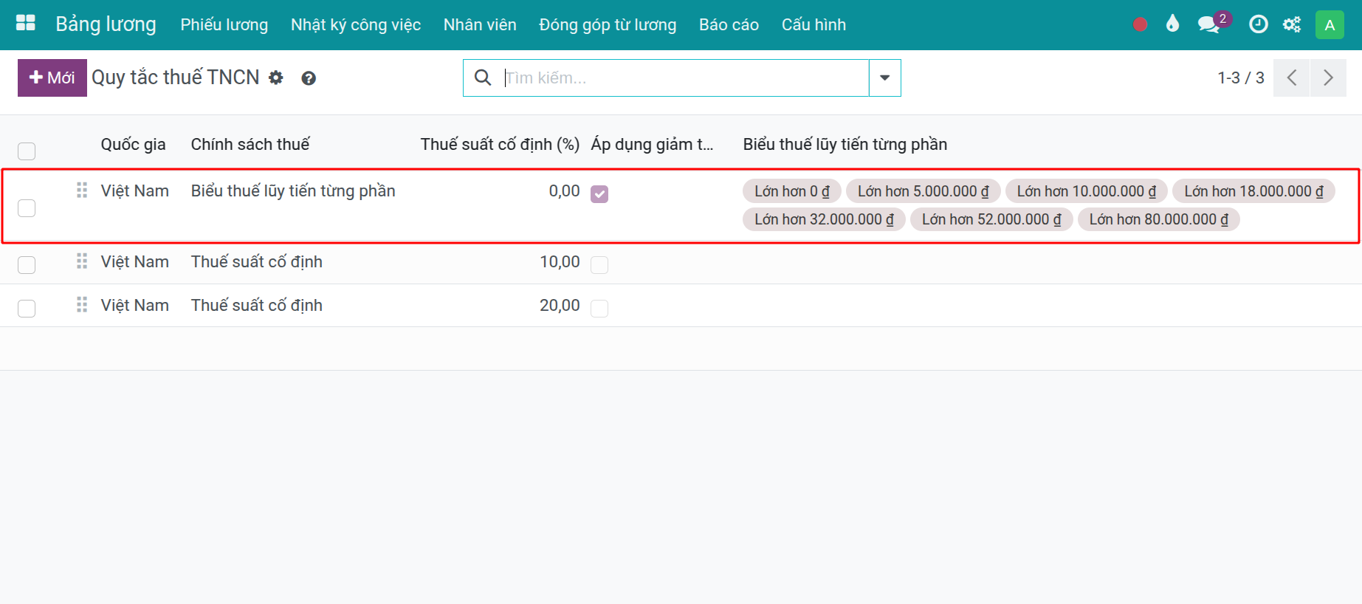Open the clock activities icon
The image size is (1362, 604).
(1258, 24)
